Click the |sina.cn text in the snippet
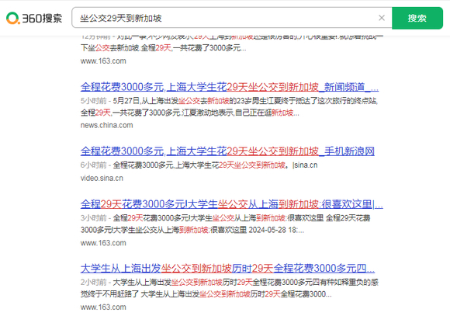 point(305,165)
